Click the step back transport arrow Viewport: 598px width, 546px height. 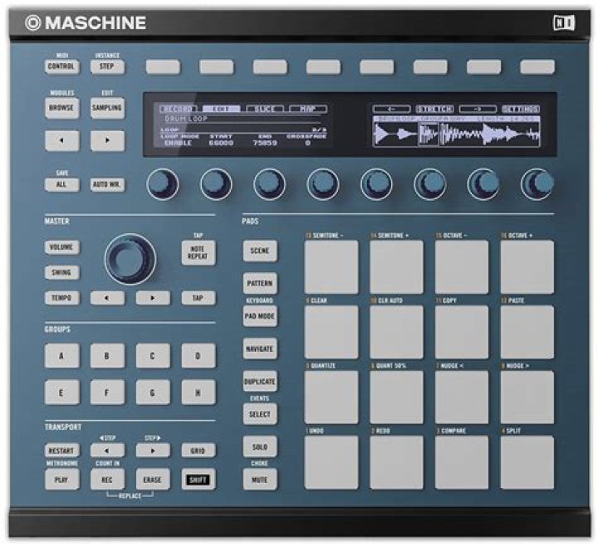[x=107, y=451]
